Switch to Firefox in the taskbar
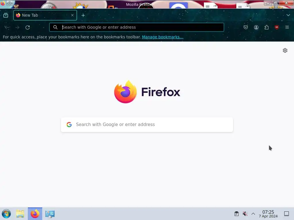 35,214
